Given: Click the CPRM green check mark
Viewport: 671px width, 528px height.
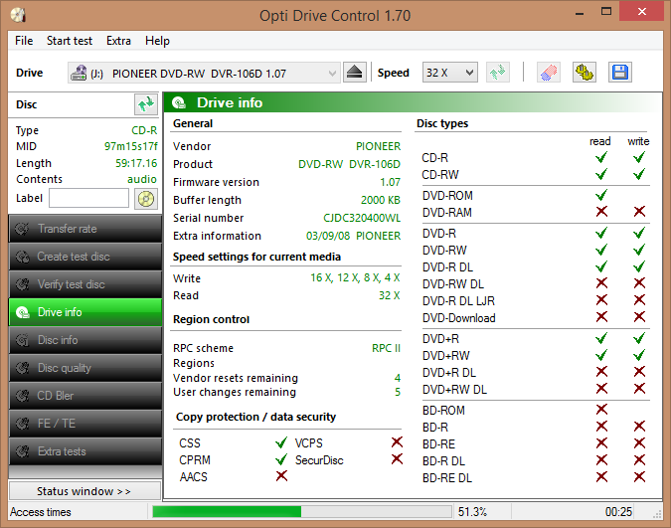Looking at the screenshot, I should (x=281, y=459).
